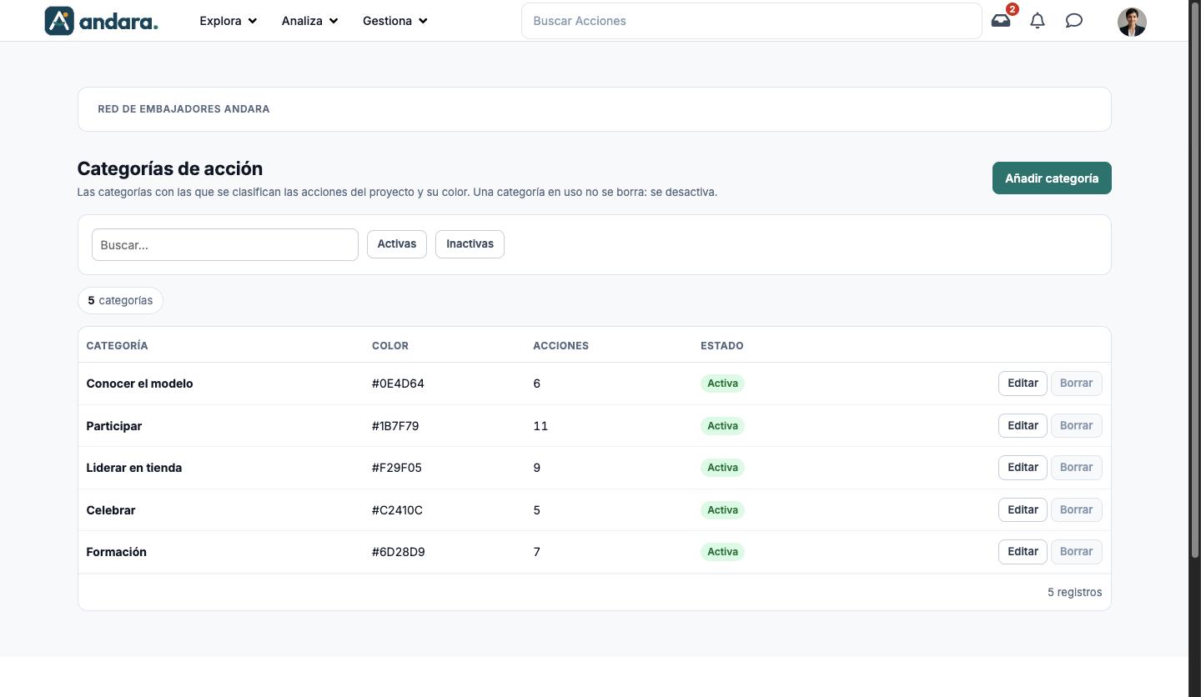Click the 5 categorías count chip
The image size is (1201, 697).
point(120,300)
